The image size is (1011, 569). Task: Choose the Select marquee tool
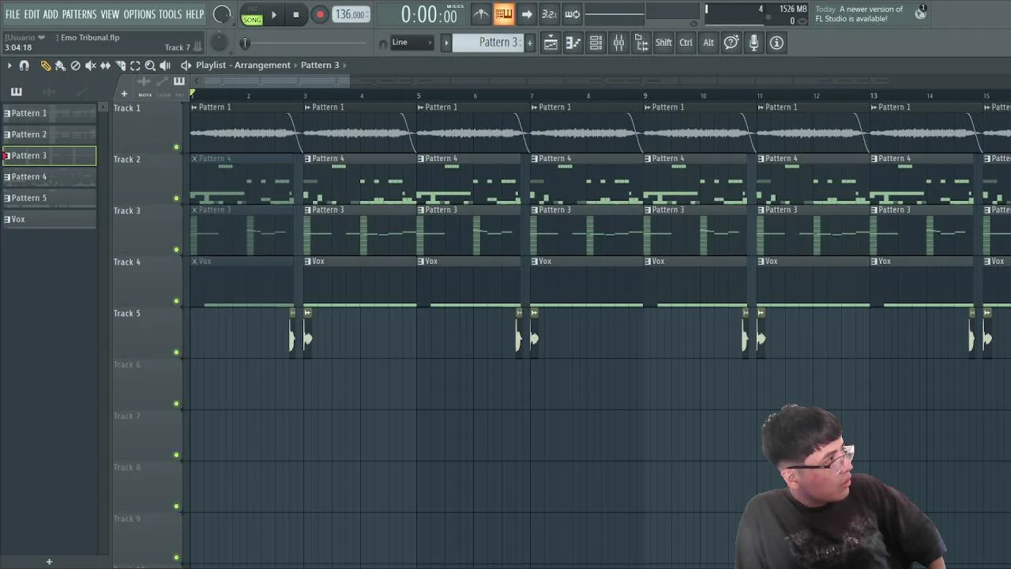(135, 66)
